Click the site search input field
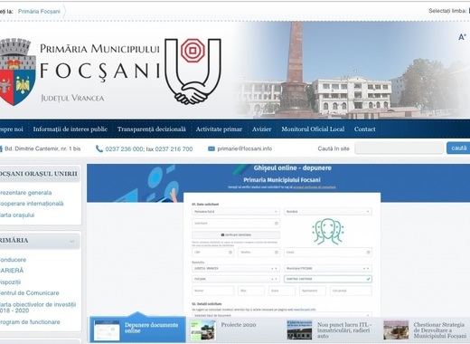This screenshot has width=470, height=344. 399,148
